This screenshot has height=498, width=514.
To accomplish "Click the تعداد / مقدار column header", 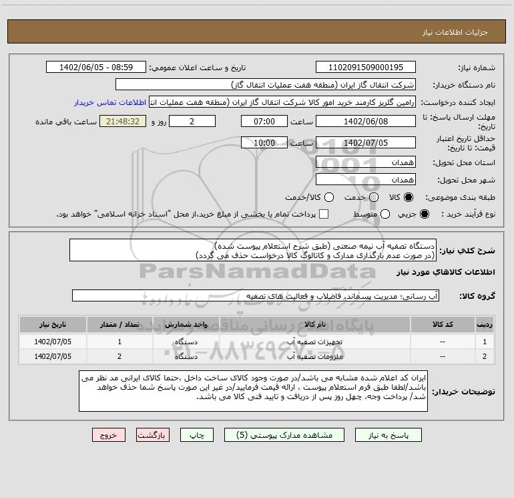I will point(119,324).
